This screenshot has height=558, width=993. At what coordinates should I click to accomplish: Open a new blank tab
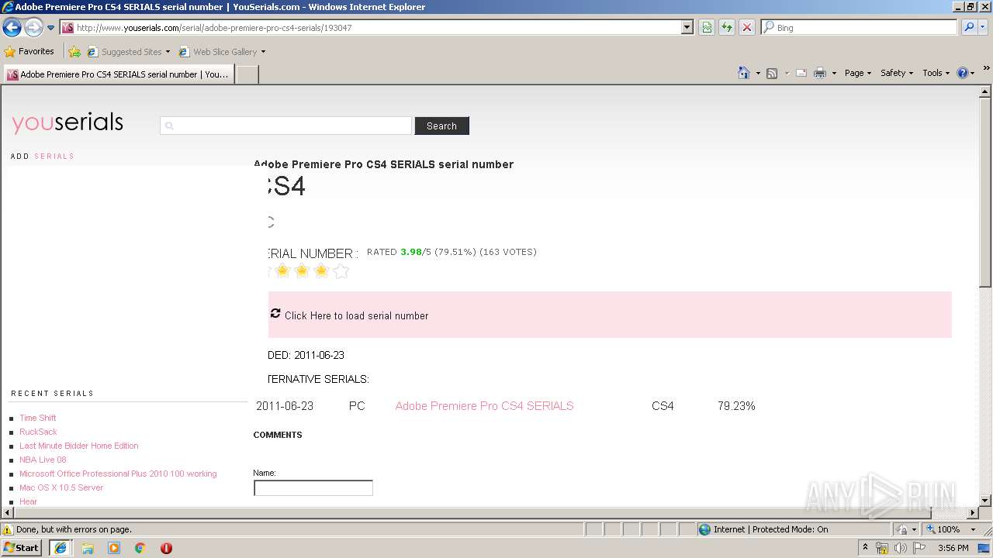(x=247, y=74)
